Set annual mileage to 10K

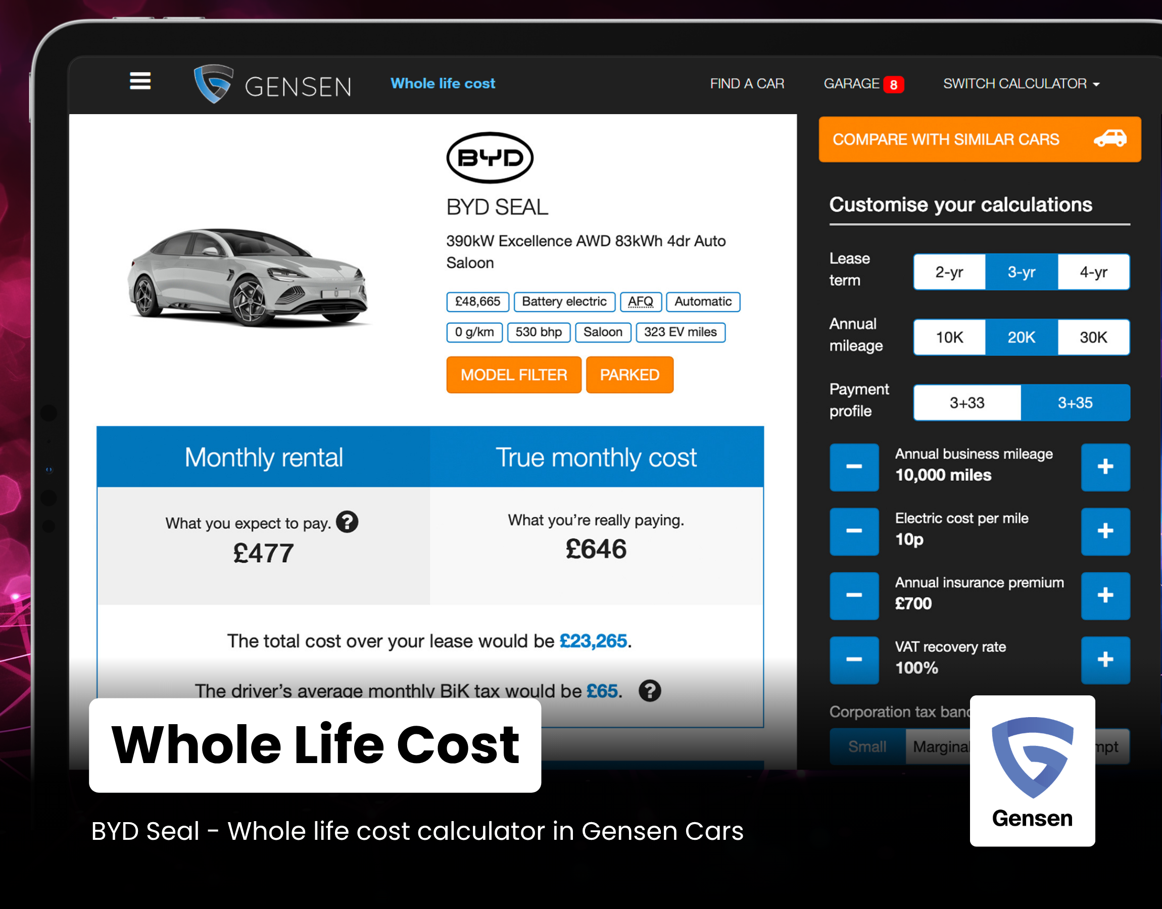pyautogui.click(x=950, y=337)
